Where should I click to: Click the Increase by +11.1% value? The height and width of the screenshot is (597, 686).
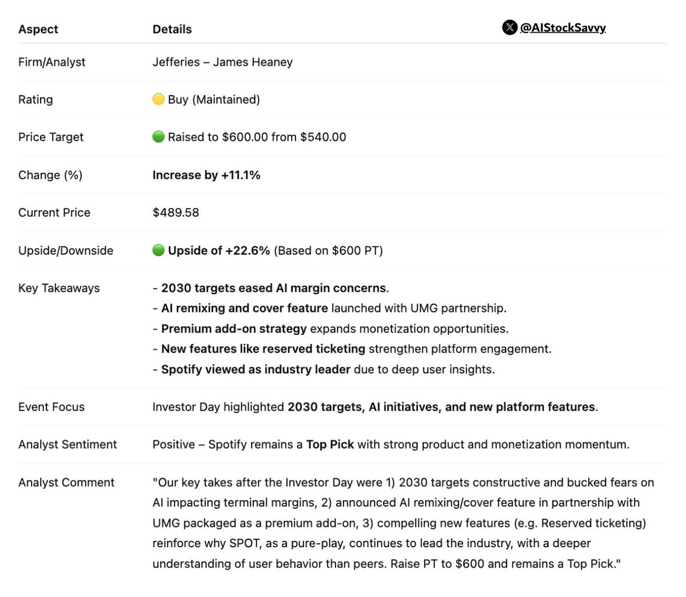pos(206,175)
